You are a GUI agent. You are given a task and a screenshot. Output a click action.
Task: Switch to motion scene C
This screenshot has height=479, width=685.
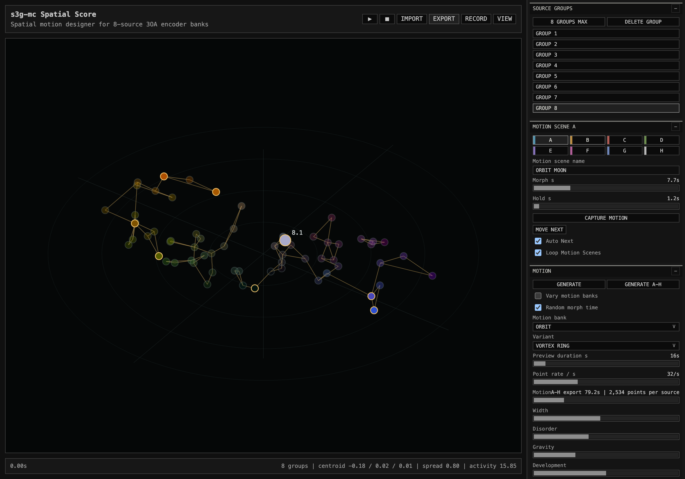624,140
